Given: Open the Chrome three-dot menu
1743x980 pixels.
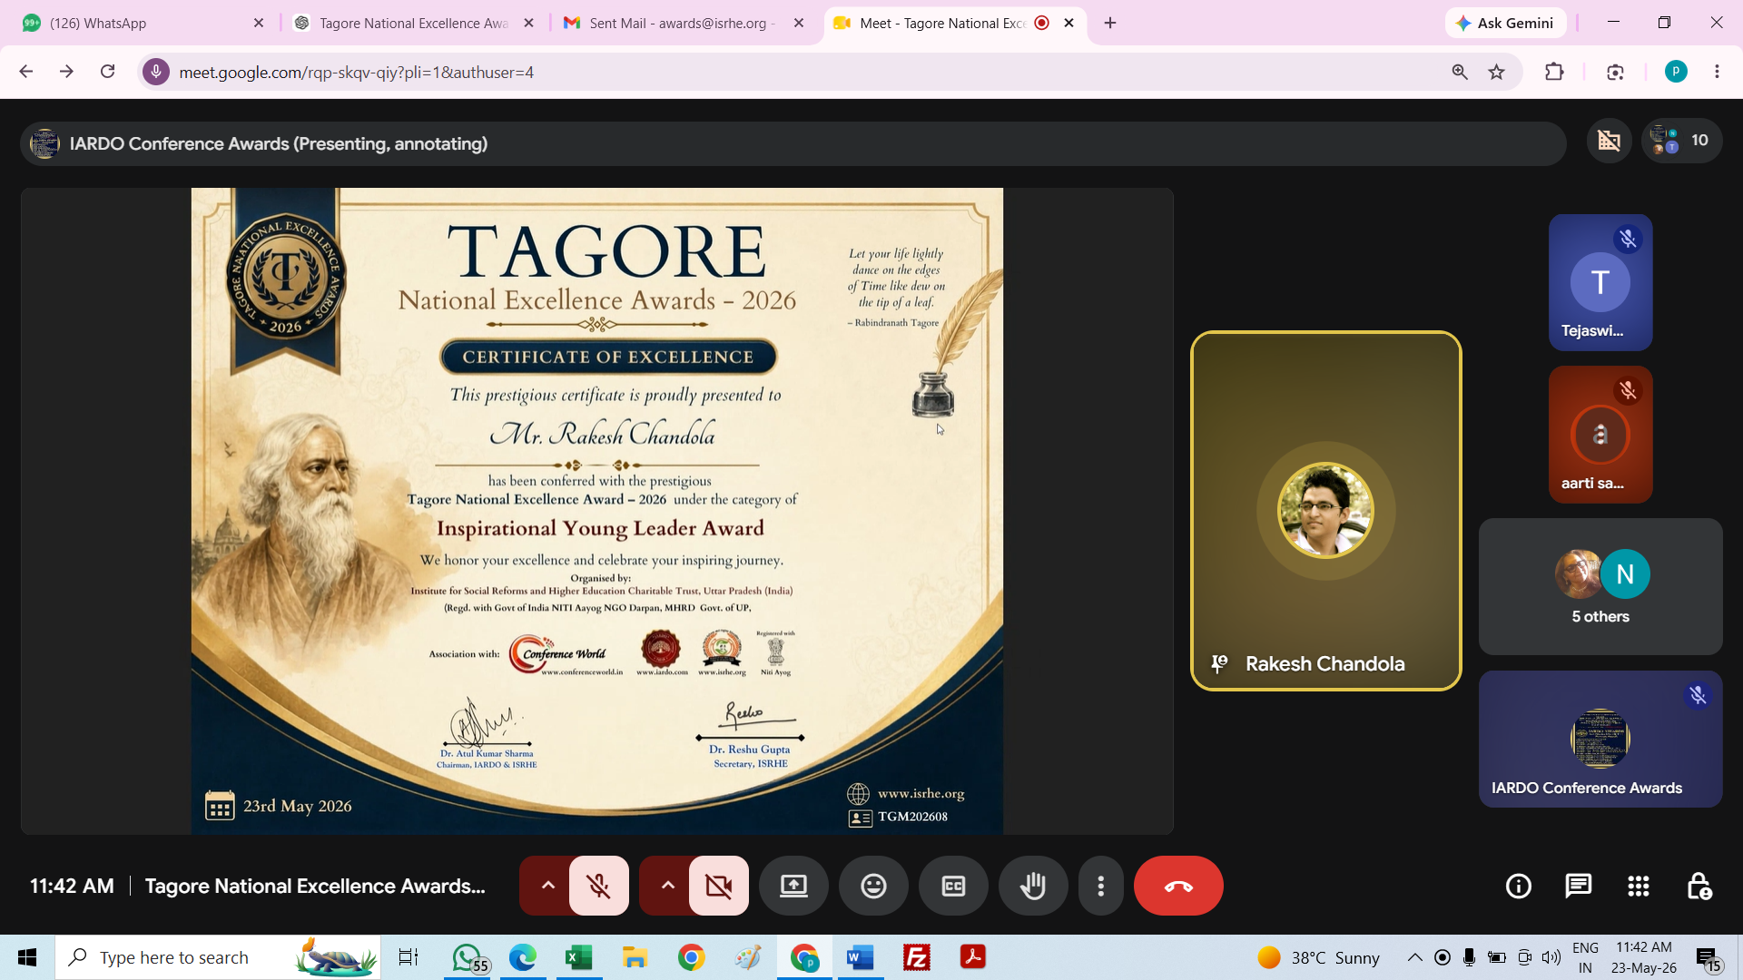Looking at the screenshot, I should point(1717,72).
